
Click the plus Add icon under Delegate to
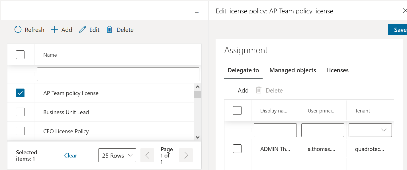(231, 90)
